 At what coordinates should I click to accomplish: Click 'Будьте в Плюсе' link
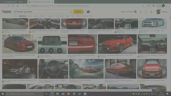[129, 12]
